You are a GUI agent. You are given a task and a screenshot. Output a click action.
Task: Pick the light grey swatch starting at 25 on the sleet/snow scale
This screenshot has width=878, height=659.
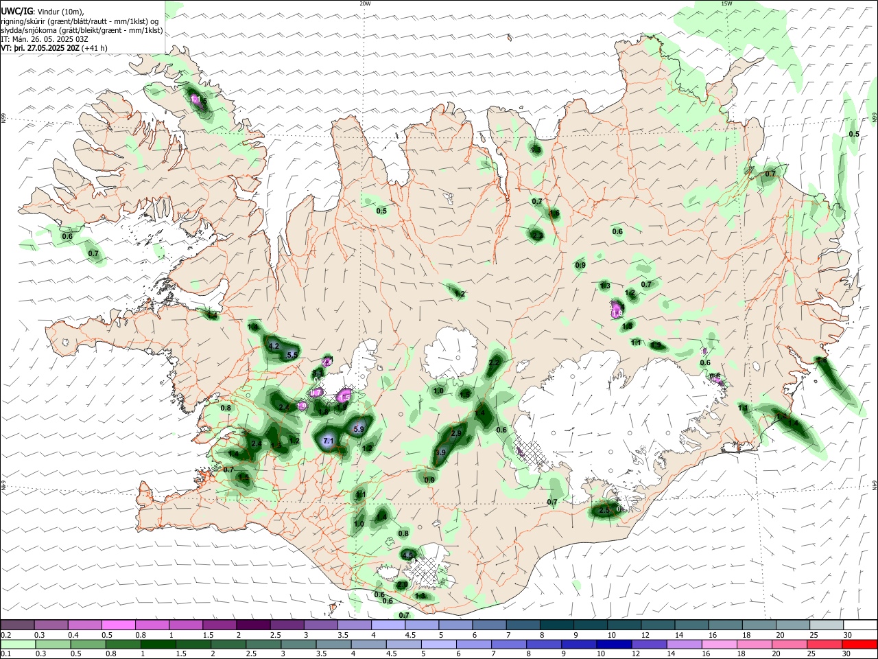point(827,625)
